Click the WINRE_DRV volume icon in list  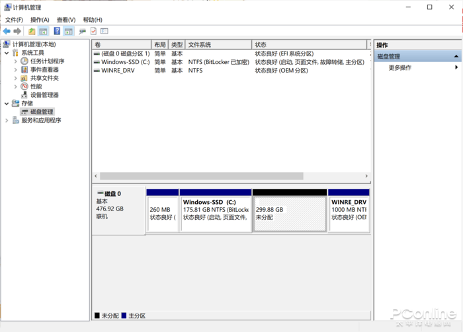pyautogui.click(x=97, y=71)
